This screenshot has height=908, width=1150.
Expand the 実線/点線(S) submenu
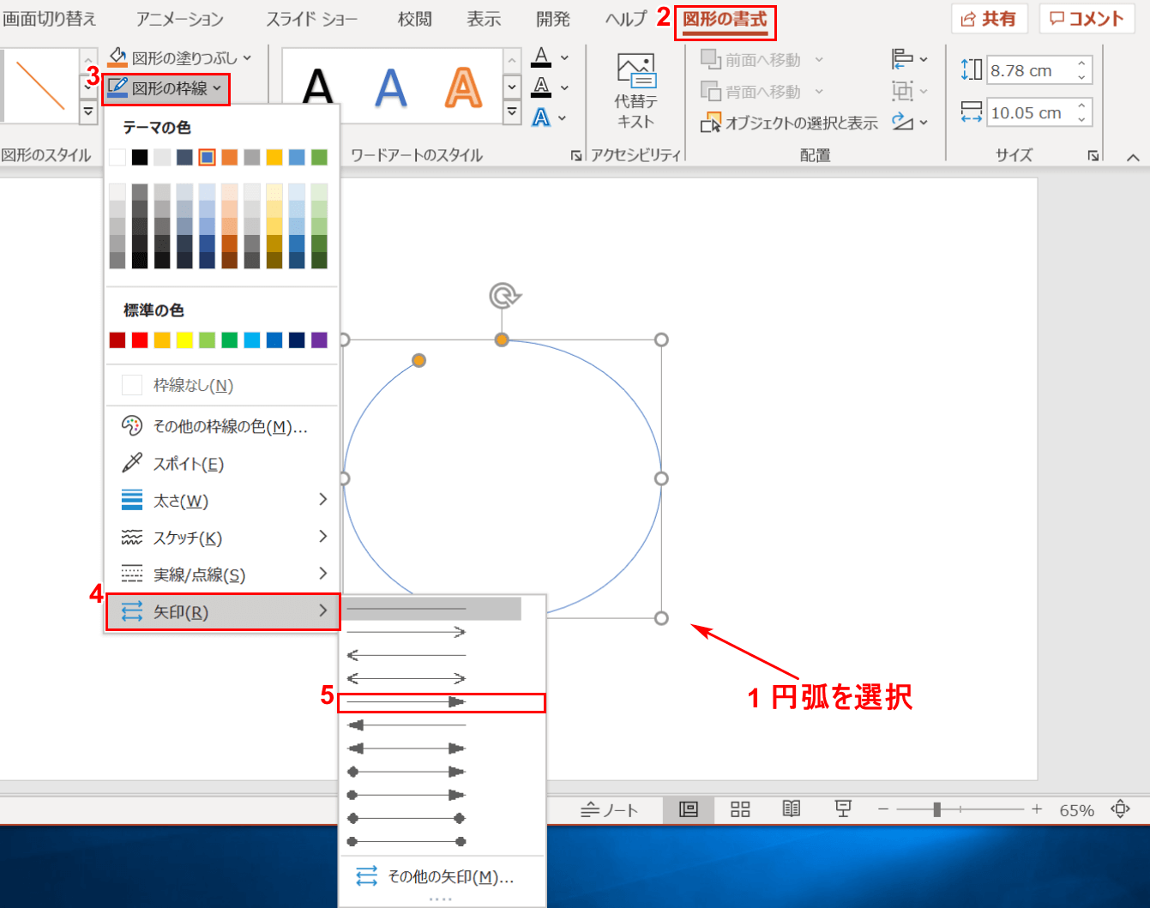click(222, 574)
